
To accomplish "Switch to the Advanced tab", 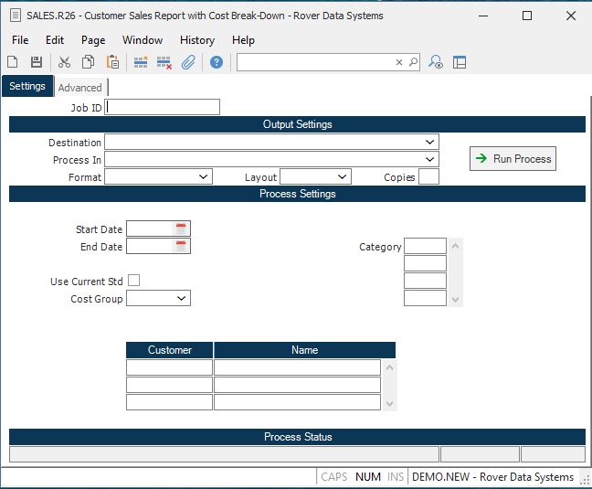I will click(80, 88).
